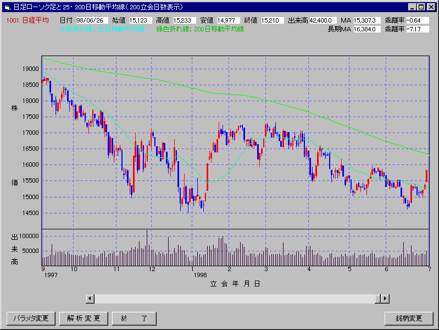Click the horizontal scrollbar track
Viewport: 439px width, 330px height.
point(236,298)
